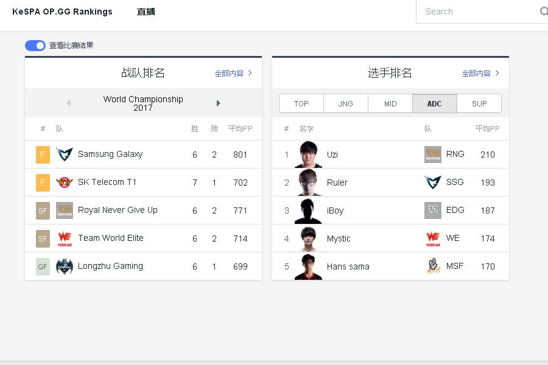548x365 pixels.
Task: Click the QF badge beside Longzhu Gaming
Action: coord(43,266)
